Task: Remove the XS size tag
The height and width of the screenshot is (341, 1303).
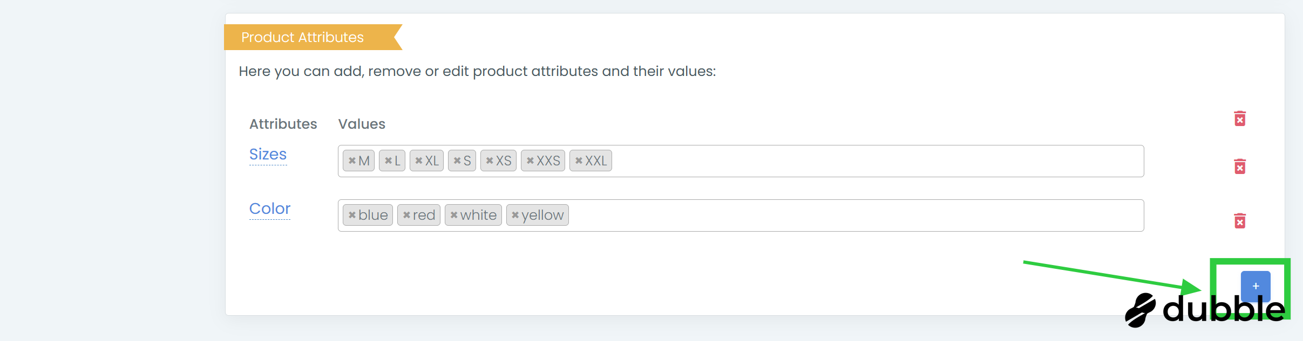Action: [490, 161]
